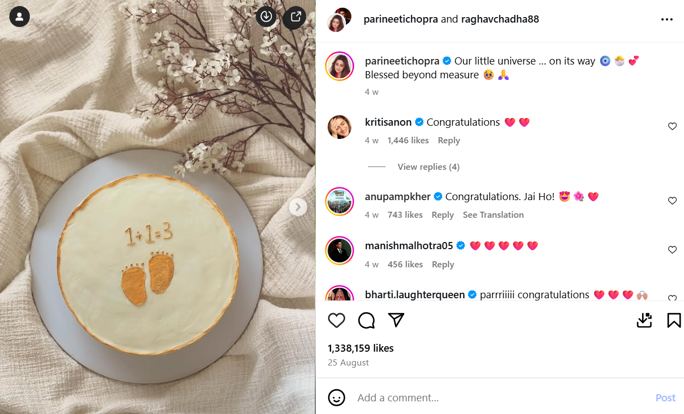View the 1,338,159 likes list
Screen dimensions: 684x414
pyautogui.click(x=360, y=348)
